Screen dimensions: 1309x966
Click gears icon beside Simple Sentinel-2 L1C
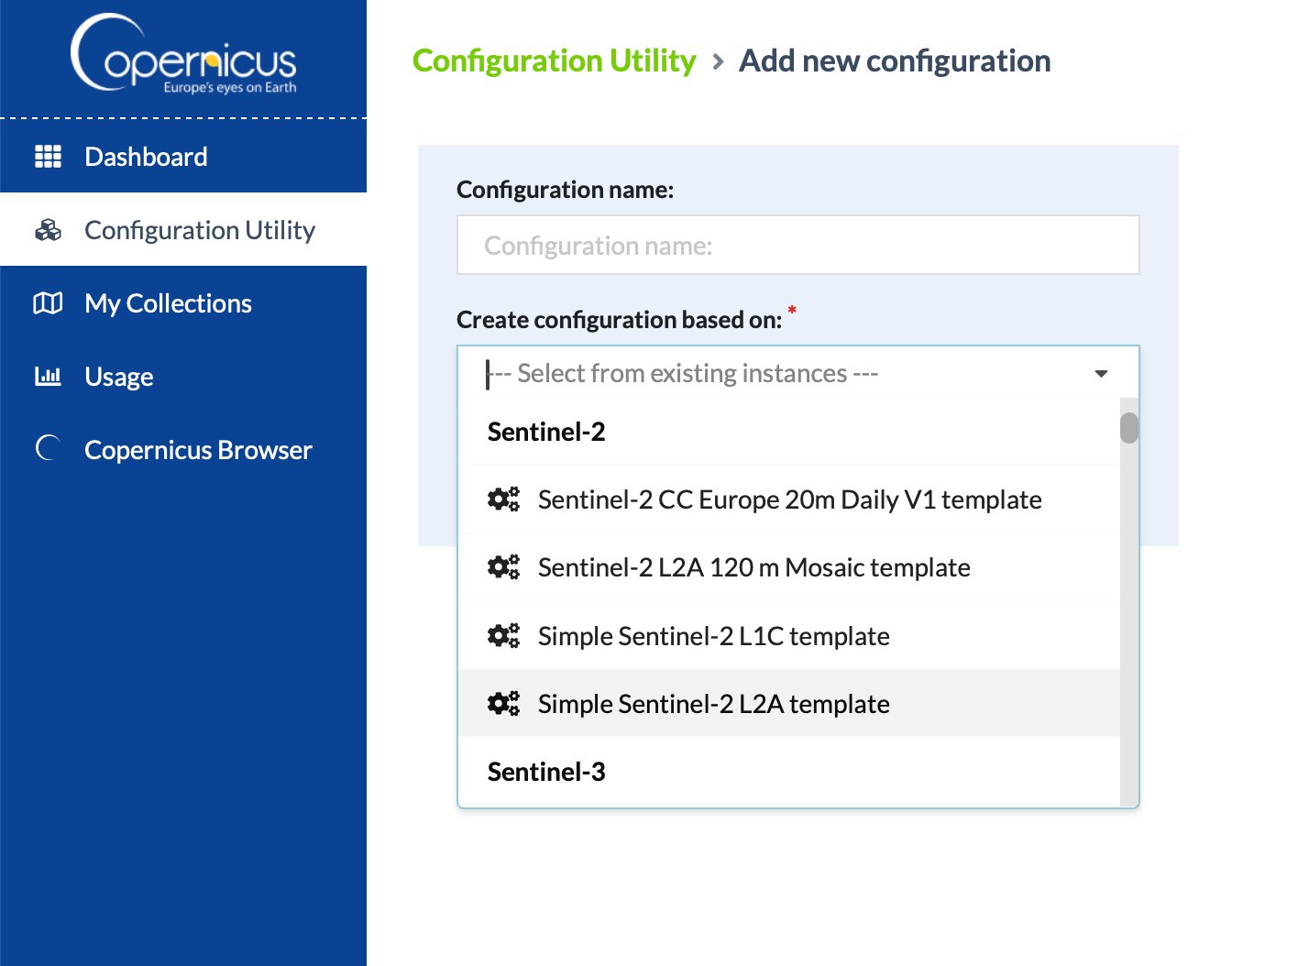tap(503, 635)
